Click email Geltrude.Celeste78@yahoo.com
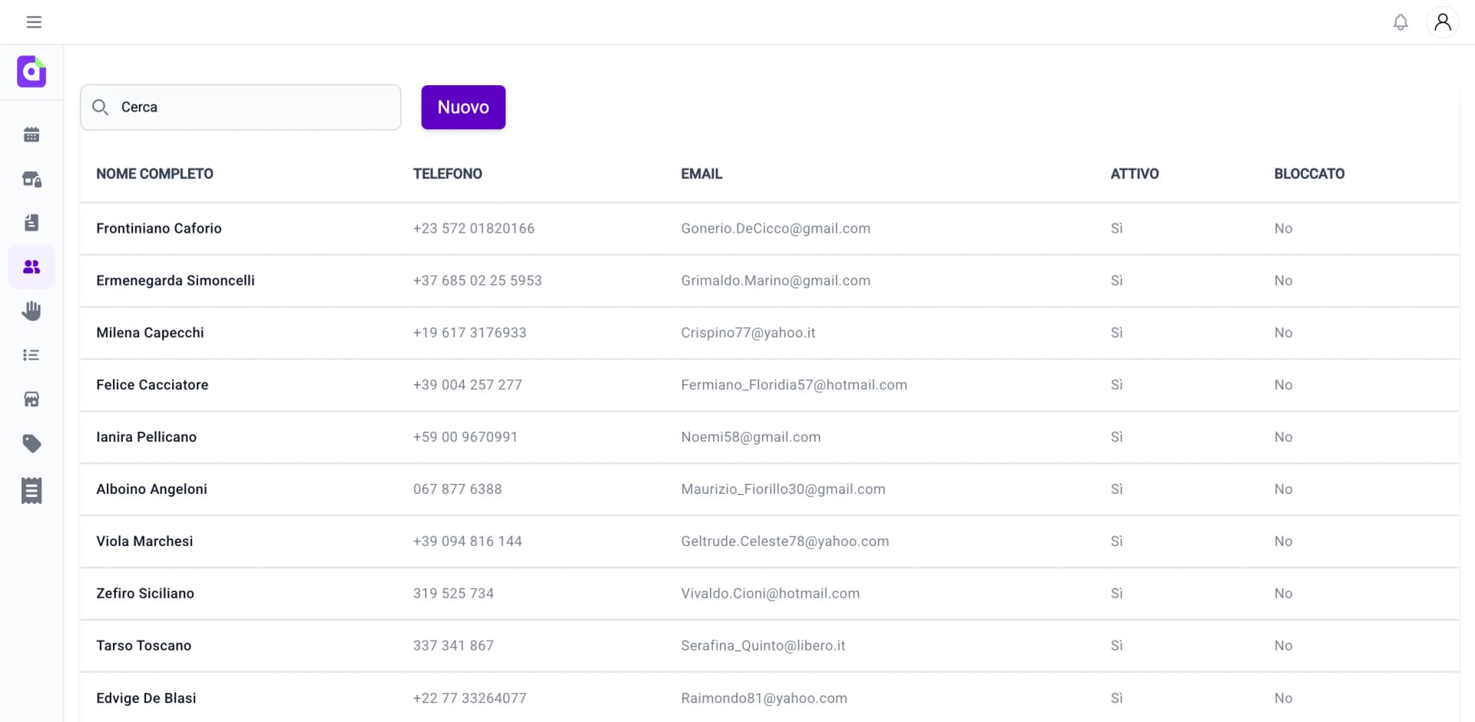The width and height of the screenshot is (1475, 722). point(784,541)
